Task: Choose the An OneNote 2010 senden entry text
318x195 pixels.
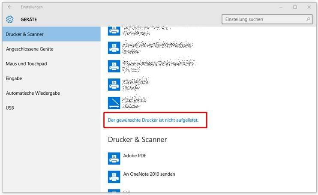Action: point(149,174)
